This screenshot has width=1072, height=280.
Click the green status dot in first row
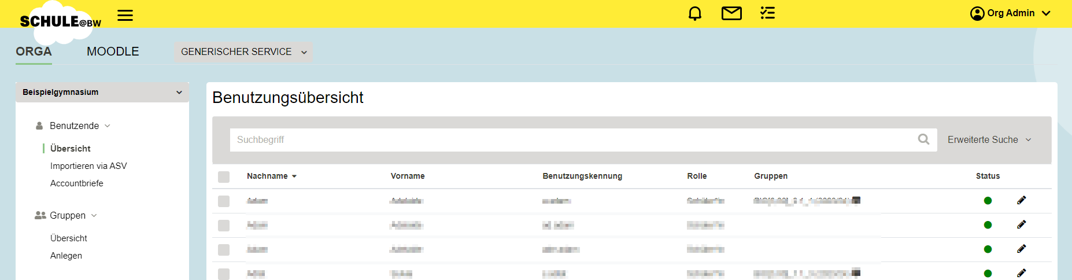click(988, 201)
